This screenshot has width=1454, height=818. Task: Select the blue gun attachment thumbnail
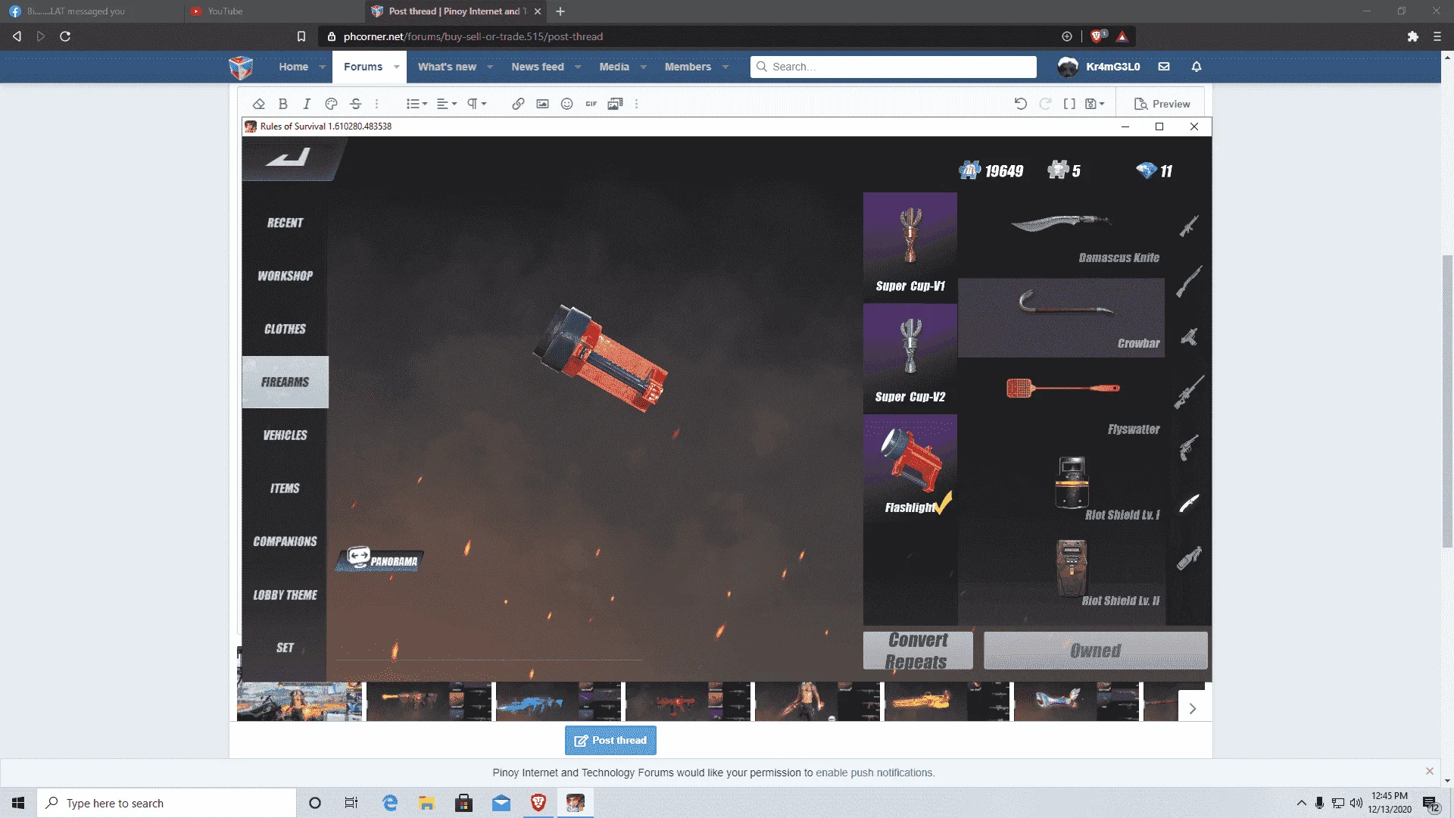tap(558, 701)
